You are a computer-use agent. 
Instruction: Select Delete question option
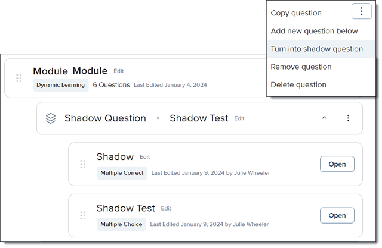coord(298,84)
